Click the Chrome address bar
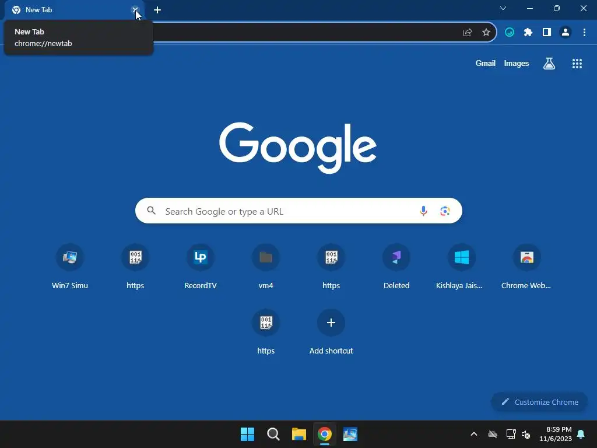This screenshot has width=597, height=448. (304, 33)
